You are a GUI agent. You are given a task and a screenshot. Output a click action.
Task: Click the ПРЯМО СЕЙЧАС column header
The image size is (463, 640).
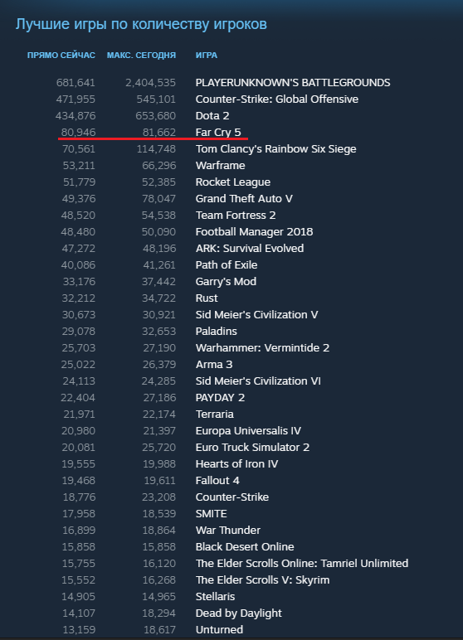(x=61, y=55)
